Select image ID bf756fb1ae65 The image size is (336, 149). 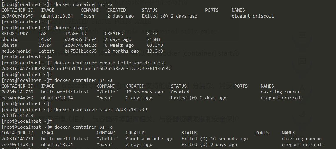coord(81,51)
